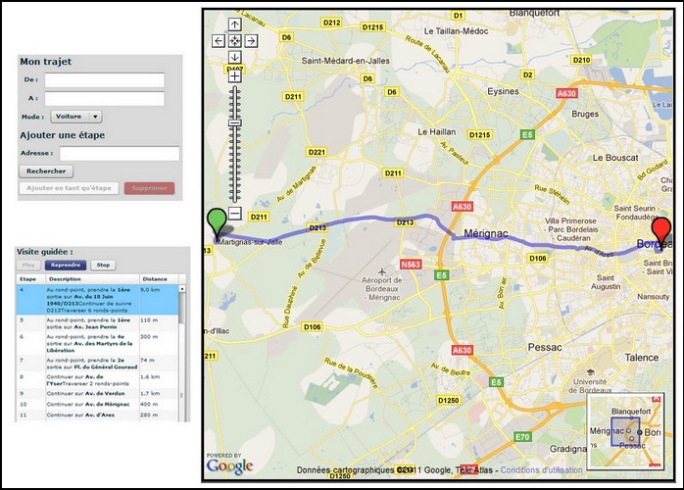
Task: Click the A destination input field
Action: (x=105, y=99)
